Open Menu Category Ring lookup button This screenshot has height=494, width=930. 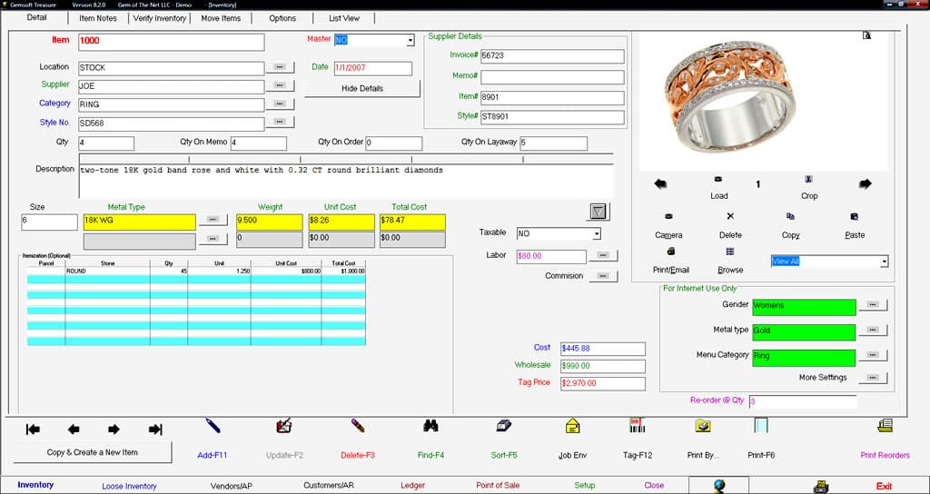pyautogui.click(x=873, y=355)
